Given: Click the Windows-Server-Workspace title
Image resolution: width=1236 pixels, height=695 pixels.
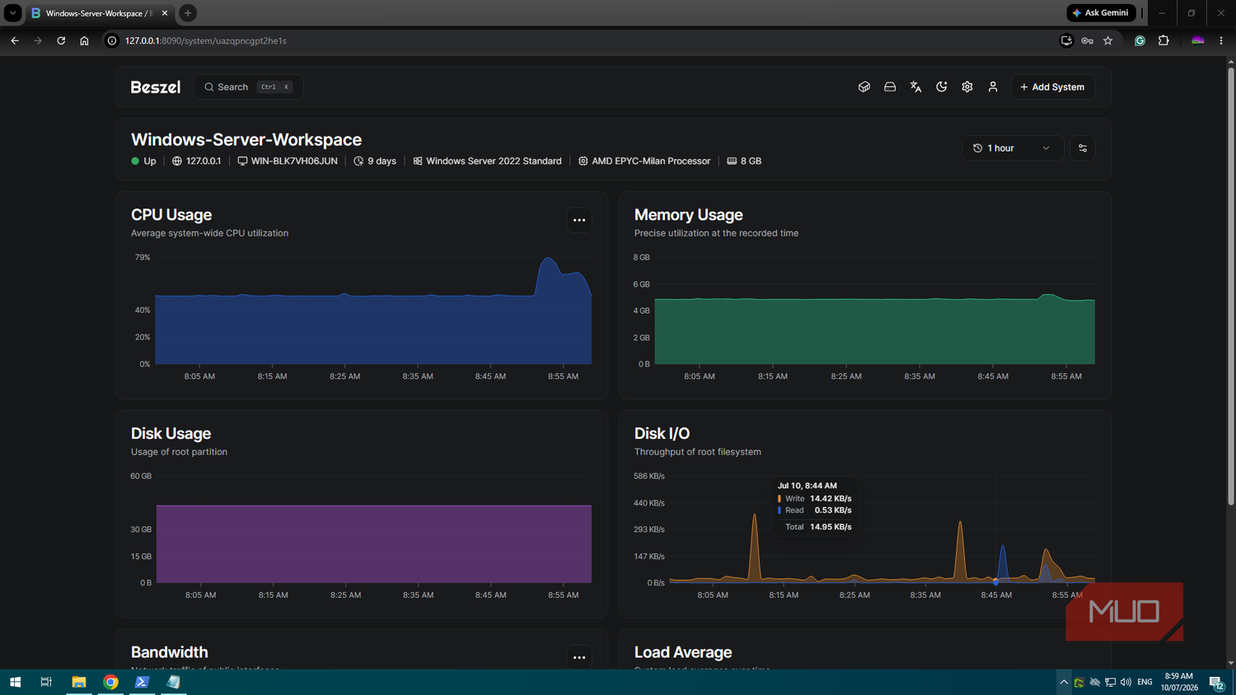Looking at the screenshot, I should pyautogui.click(x=246, y=139).
